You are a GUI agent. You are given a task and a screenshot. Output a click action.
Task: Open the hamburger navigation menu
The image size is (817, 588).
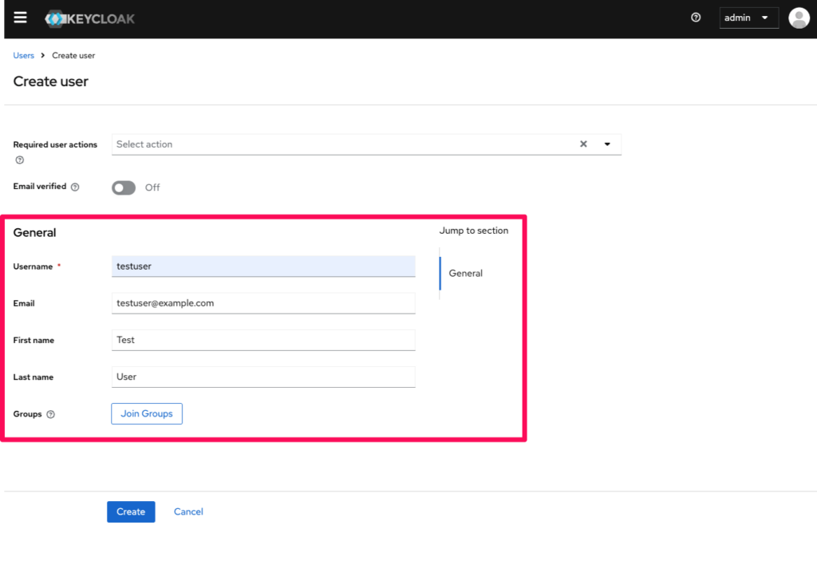click(20, 18)
